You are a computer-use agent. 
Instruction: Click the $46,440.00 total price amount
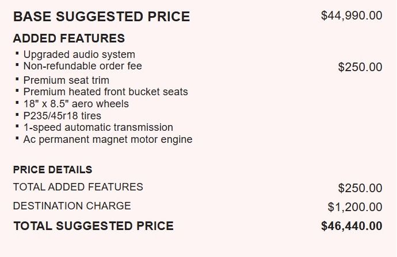[x=352, y=226]
